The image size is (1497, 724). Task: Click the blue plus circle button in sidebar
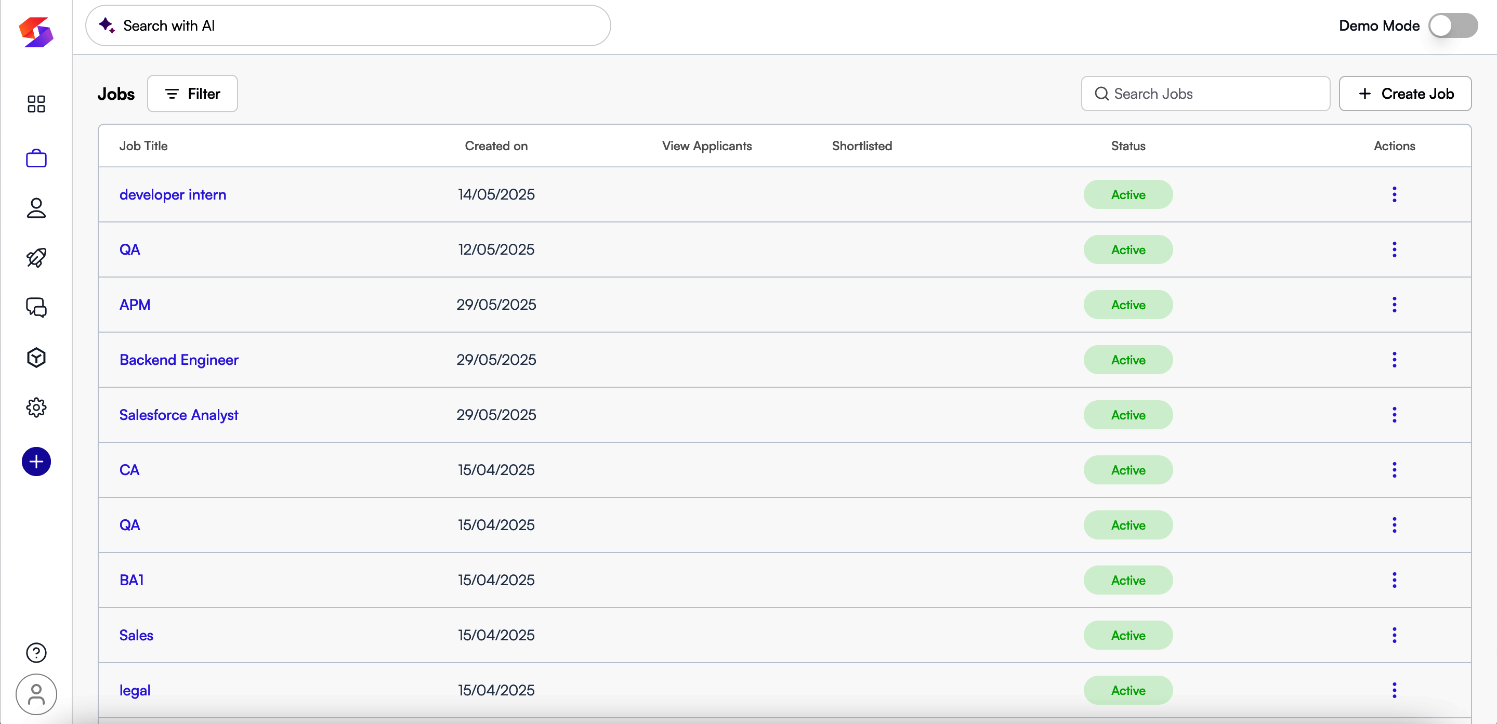(36, 462)
